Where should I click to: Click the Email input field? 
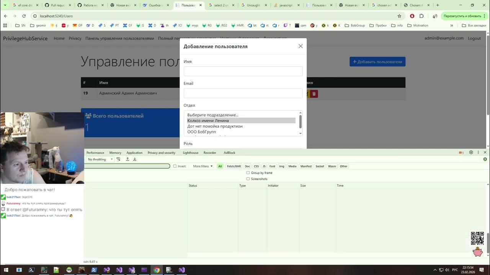click(243, 93)
